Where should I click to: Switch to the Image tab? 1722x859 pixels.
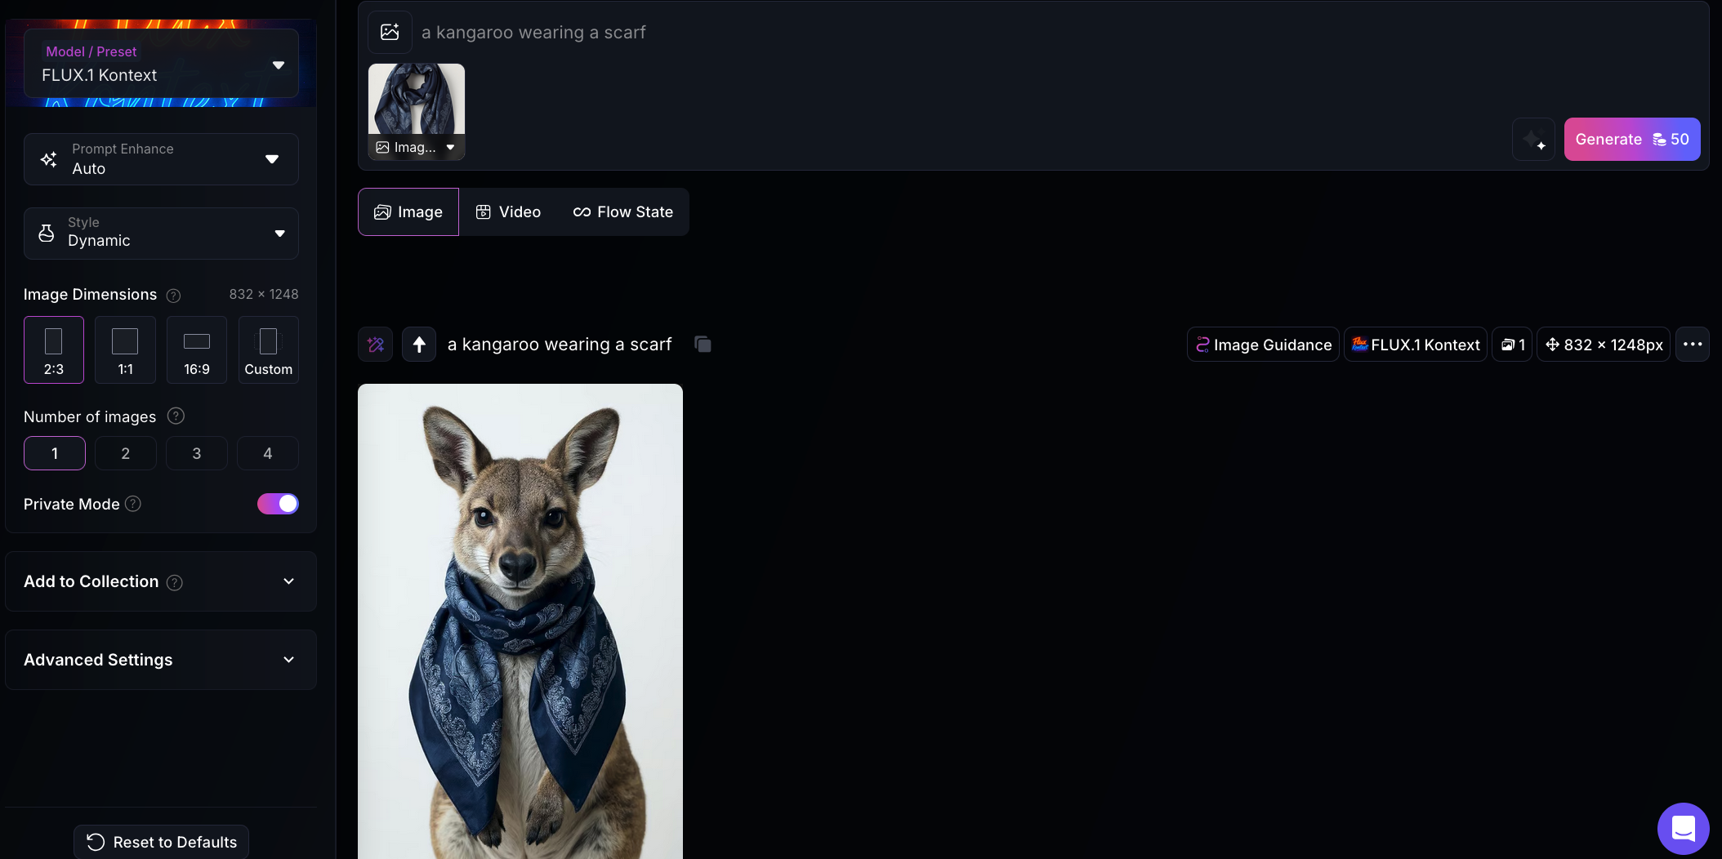pyautogui.click(x=408, y=212)
